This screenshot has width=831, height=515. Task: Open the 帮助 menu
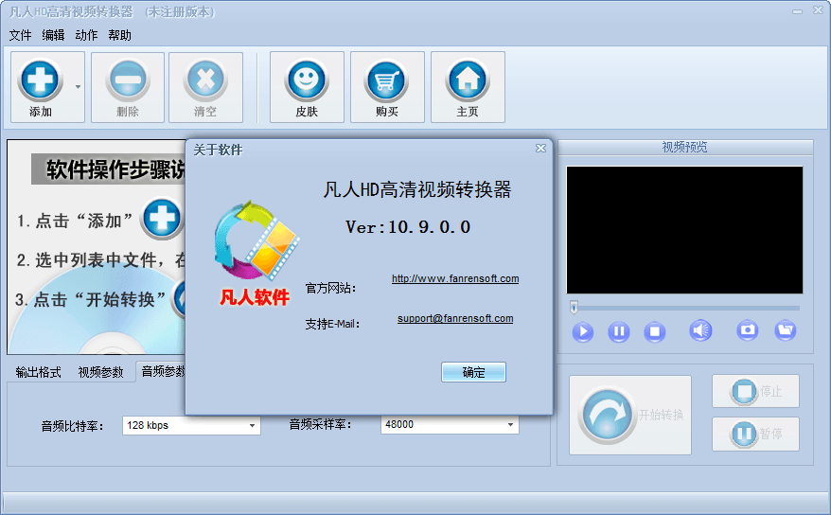tap(120, 36)
